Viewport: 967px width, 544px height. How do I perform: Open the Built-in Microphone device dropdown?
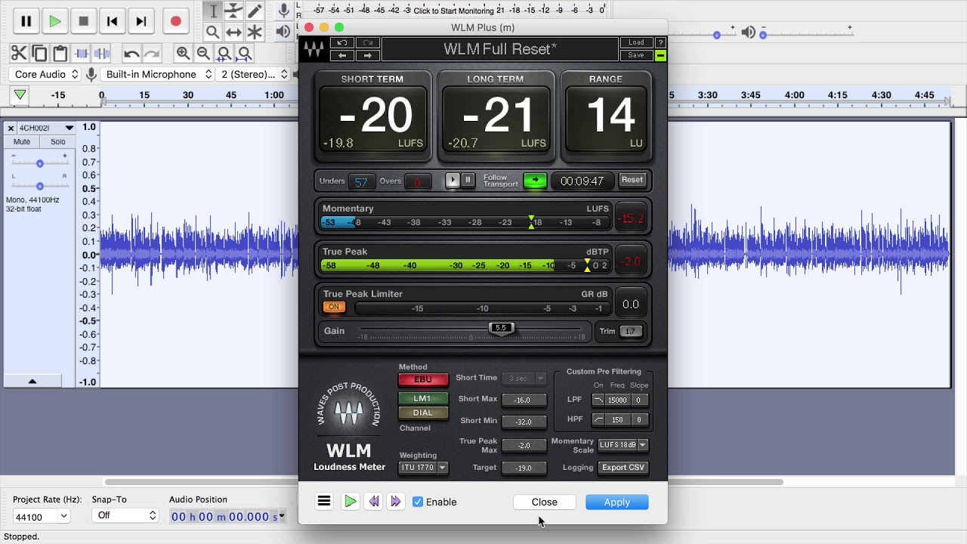[159, 74]
